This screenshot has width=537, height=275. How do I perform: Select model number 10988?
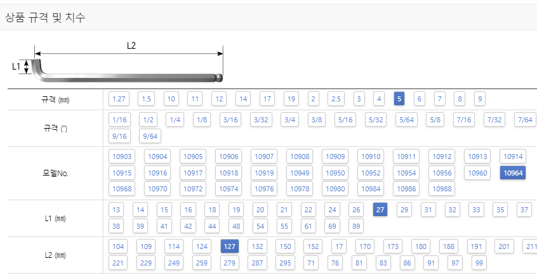pyautogui.click(x=442, y=188)
